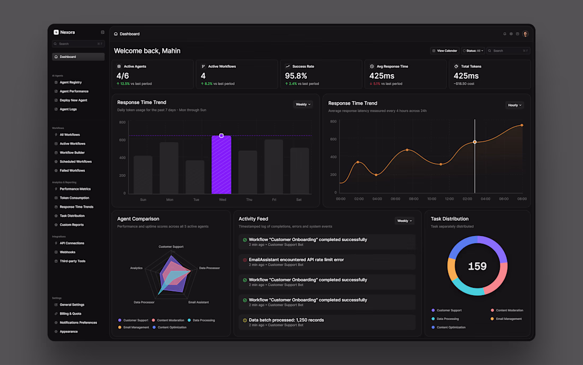Toggle Email Management legend in Task Distribution
Screen dimensions: 583x365
point(506,318)
